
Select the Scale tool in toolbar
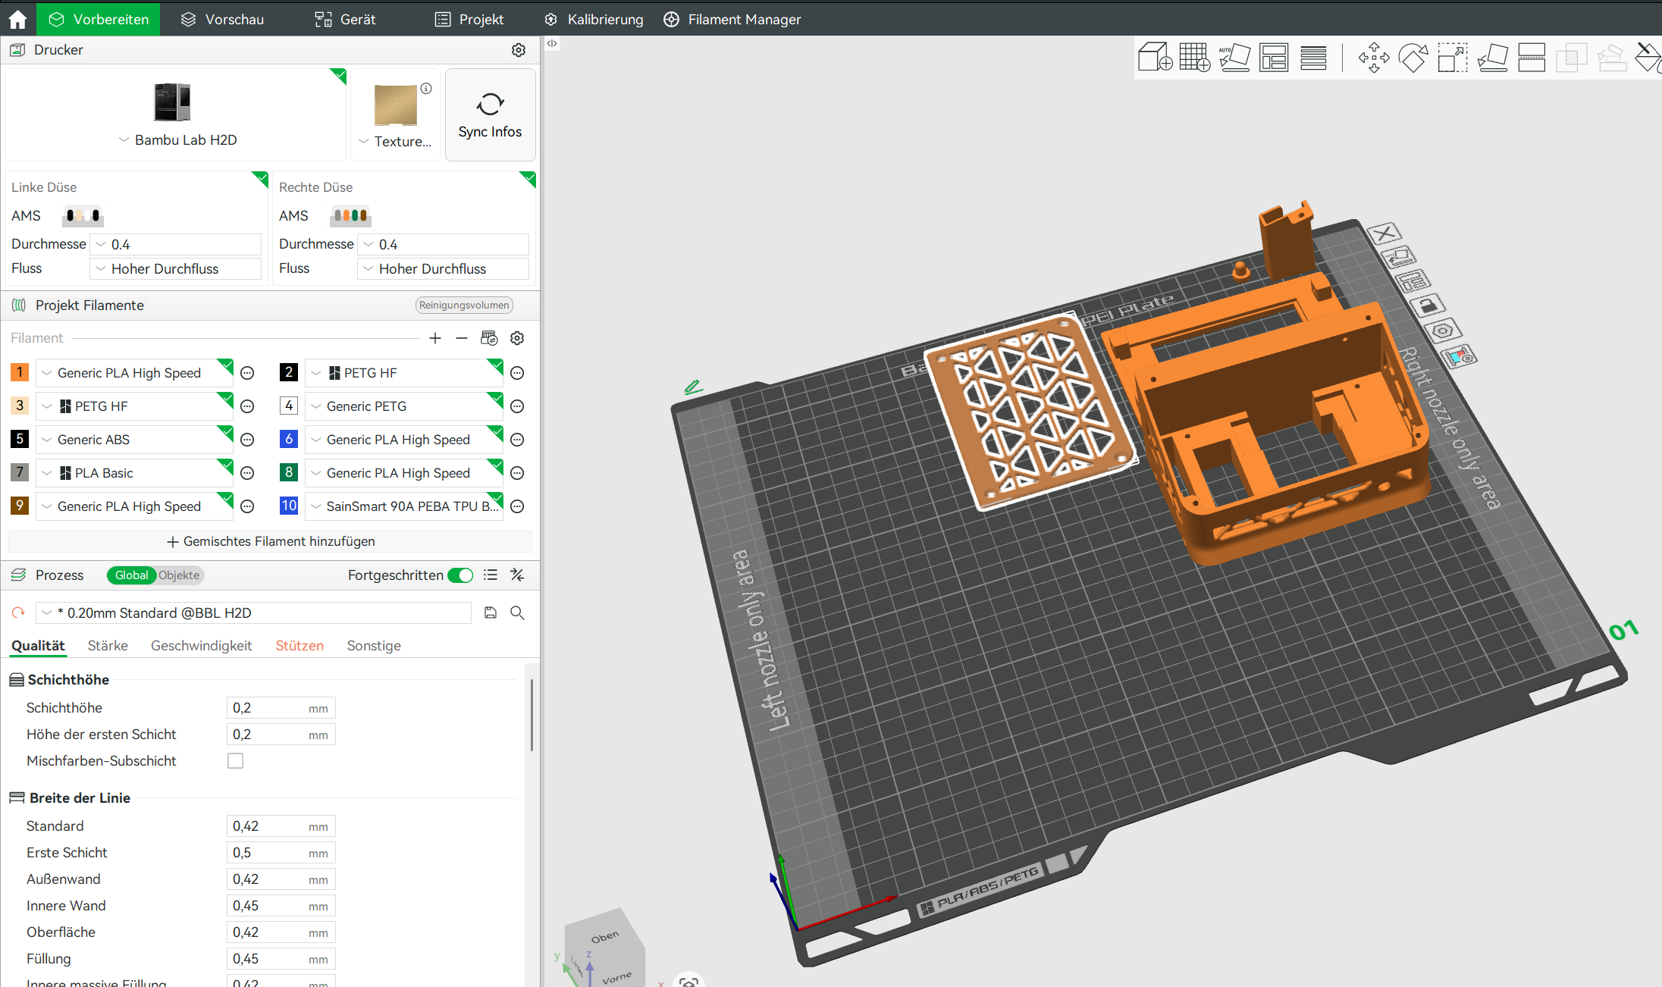1453,57
